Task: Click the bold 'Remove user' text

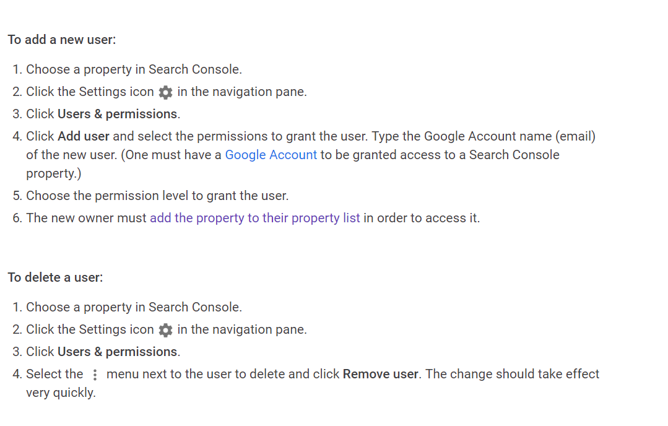Action: tap(381, 374)
